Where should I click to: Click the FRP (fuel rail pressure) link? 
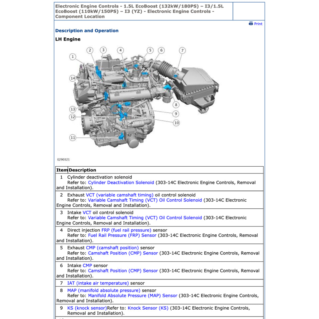point(126,230)
